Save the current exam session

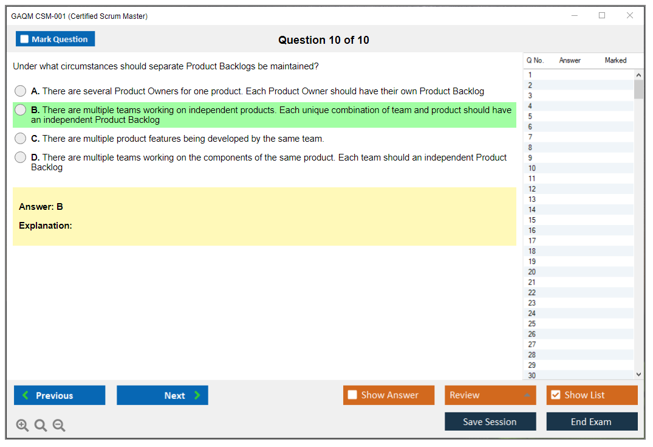490,422
